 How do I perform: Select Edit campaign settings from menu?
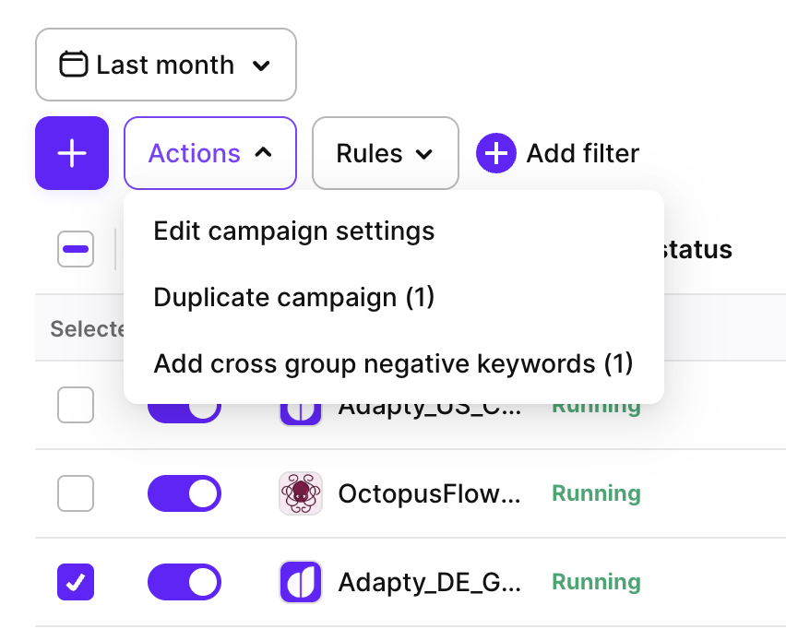click(294, 231)
